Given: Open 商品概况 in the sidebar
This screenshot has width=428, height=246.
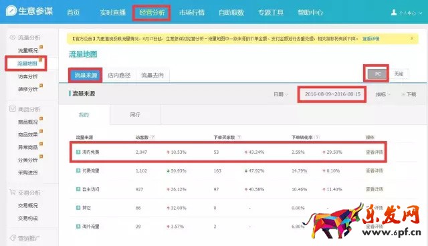Looking at the screenshot, I should 28,122.
